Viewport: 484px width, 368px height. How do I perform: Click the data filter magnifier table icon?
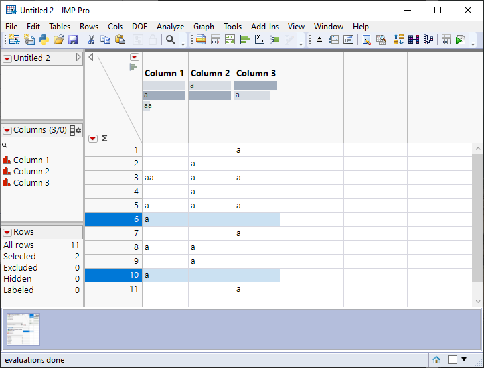[x=381, y=40]
